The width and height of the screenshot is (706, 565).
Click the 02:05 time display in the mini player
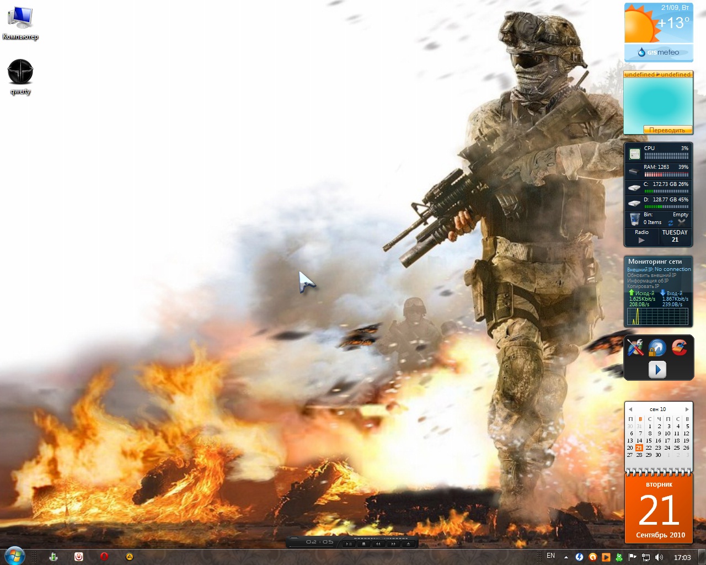tap(320, 542)
